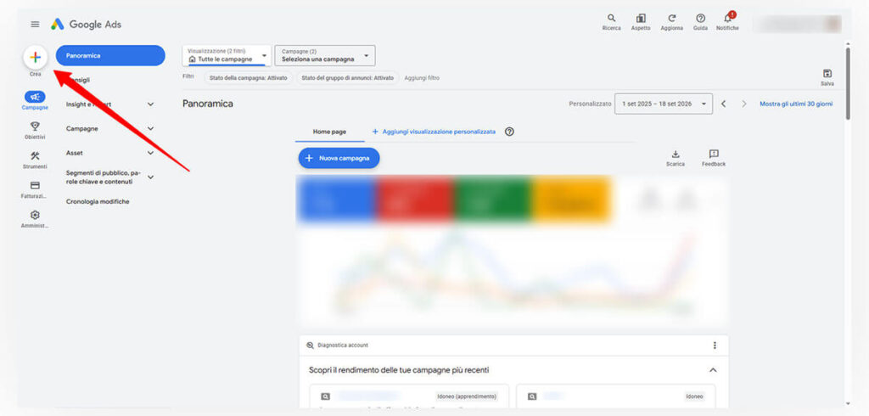869x416 pixels.
Task: Go to previous date range arrow
Action: (x=723, y=104)
